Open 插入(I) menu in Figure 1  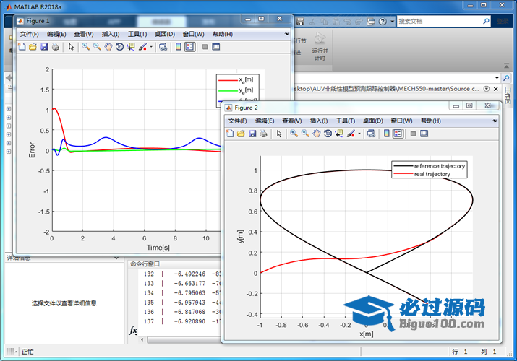pos(111,34)
